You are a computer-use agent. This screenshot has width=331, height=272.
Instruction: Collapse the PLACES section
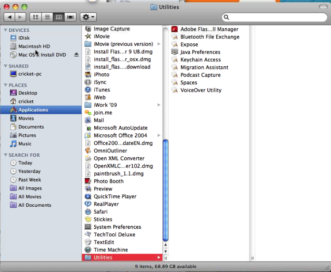coord(6,85)
